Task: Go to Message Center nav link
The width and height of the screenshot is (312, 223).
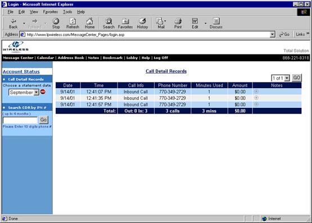Action: point(18,58)
